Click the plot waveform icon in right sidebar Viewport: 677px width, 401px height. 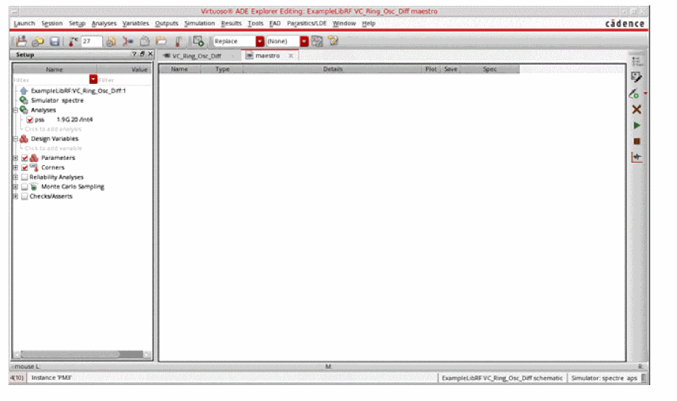[x=636, y=157]
